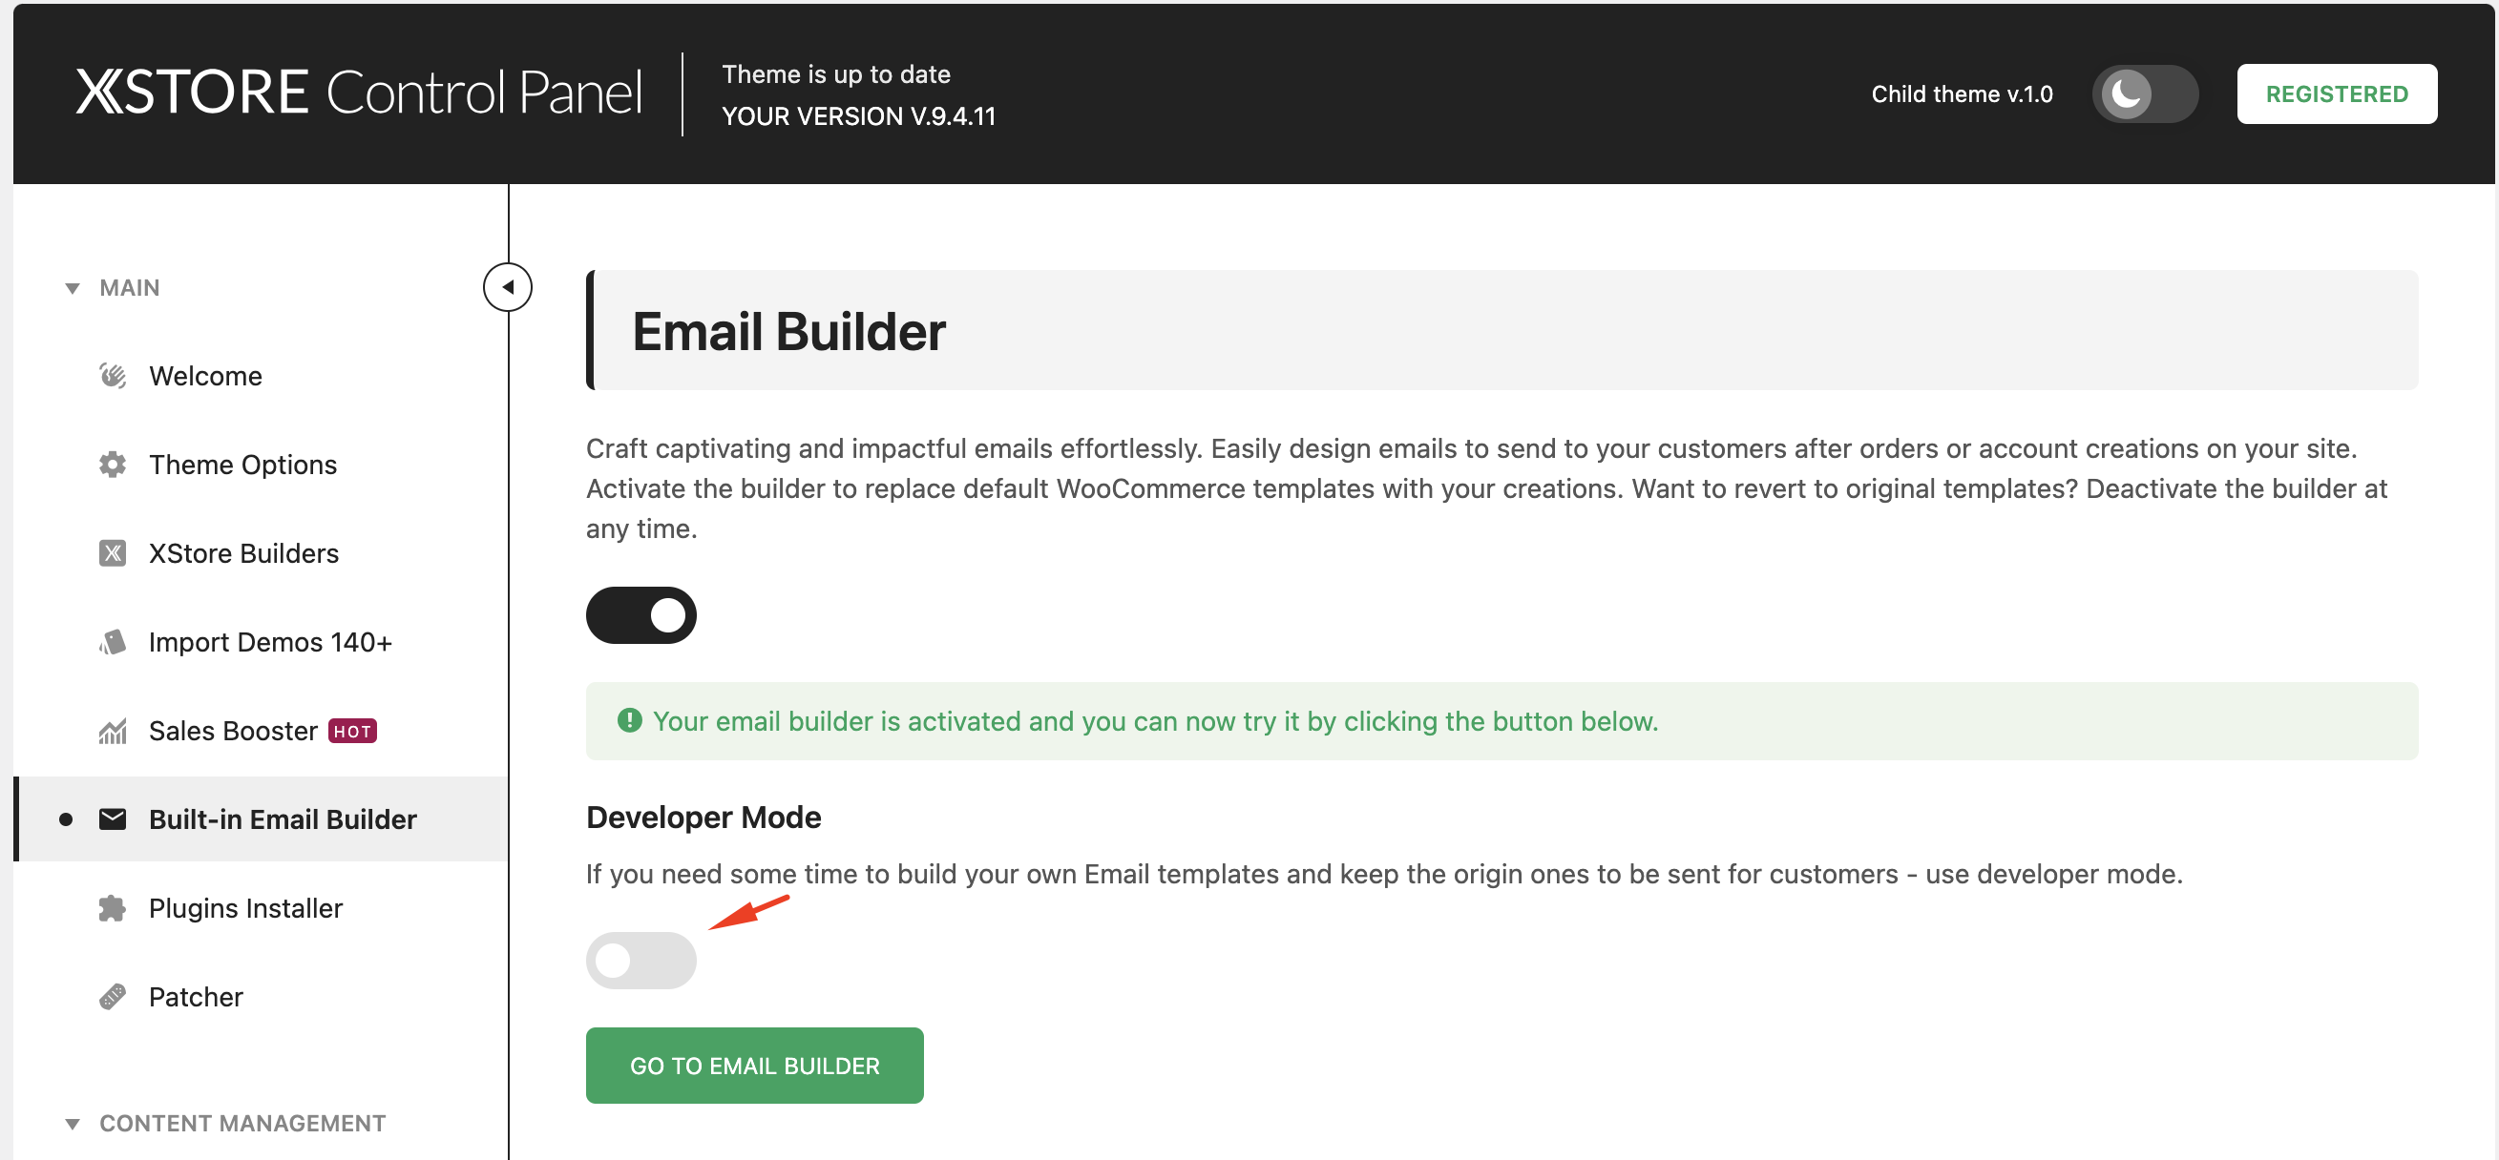Click the REGISTERED button
This screenshot has width=2499, height=1160.
(x=2337, y=94)
